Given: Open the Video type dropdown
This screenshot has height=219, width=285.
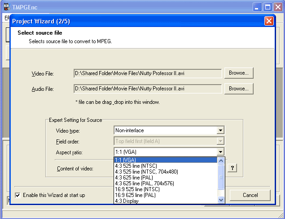Looking at the screenshot, I should (220, 130).
